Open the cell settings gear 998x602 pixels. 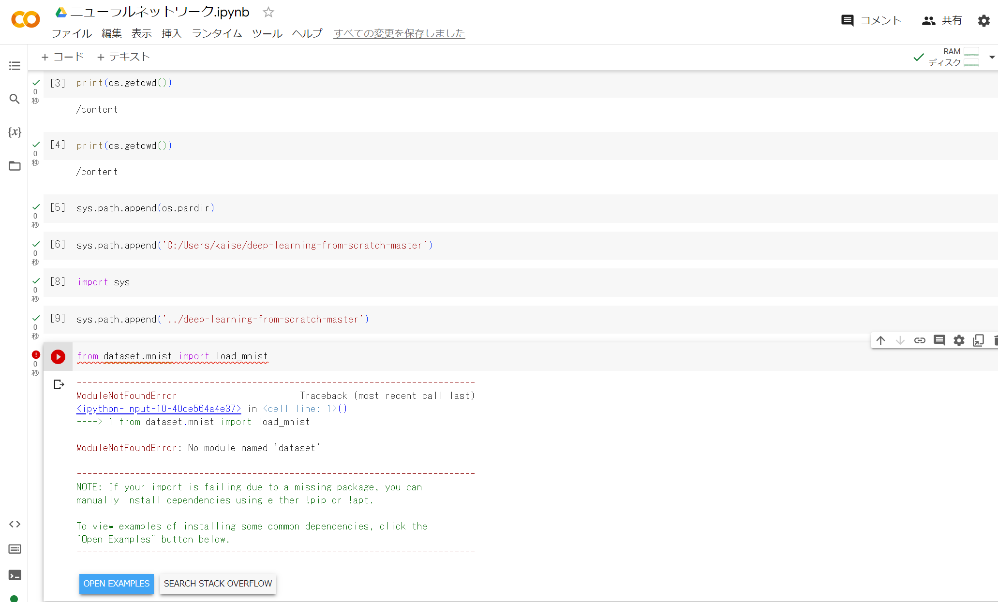point(959,340)
